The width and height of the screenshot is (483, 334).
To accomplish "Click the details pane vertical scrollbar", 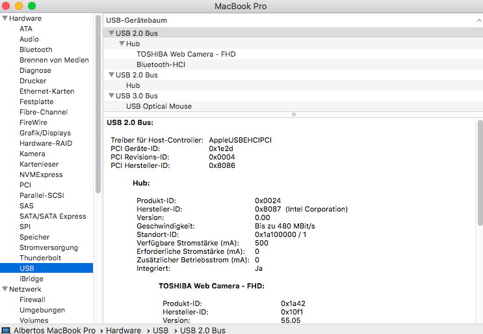I will coord(480,173).
